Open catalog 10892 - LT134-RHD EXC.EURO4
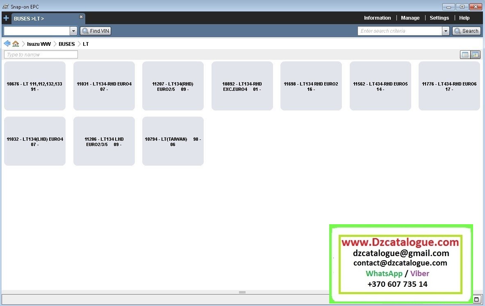Viewport: 485px width, 306px height. 242,86
